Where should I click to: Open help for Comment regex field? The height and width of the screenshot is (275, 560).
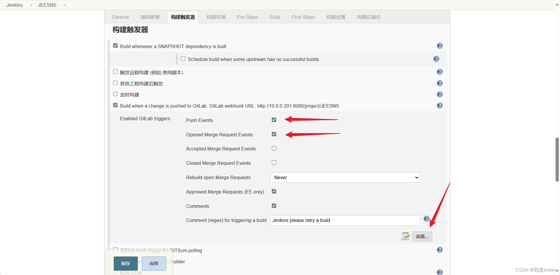pos(426,219)
